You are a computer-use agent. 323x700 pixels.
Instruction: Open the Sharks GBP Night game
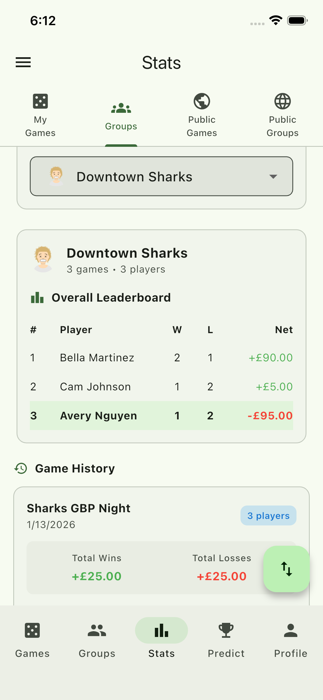[79, 508]
